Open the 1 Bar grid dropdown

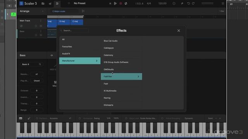222,11
